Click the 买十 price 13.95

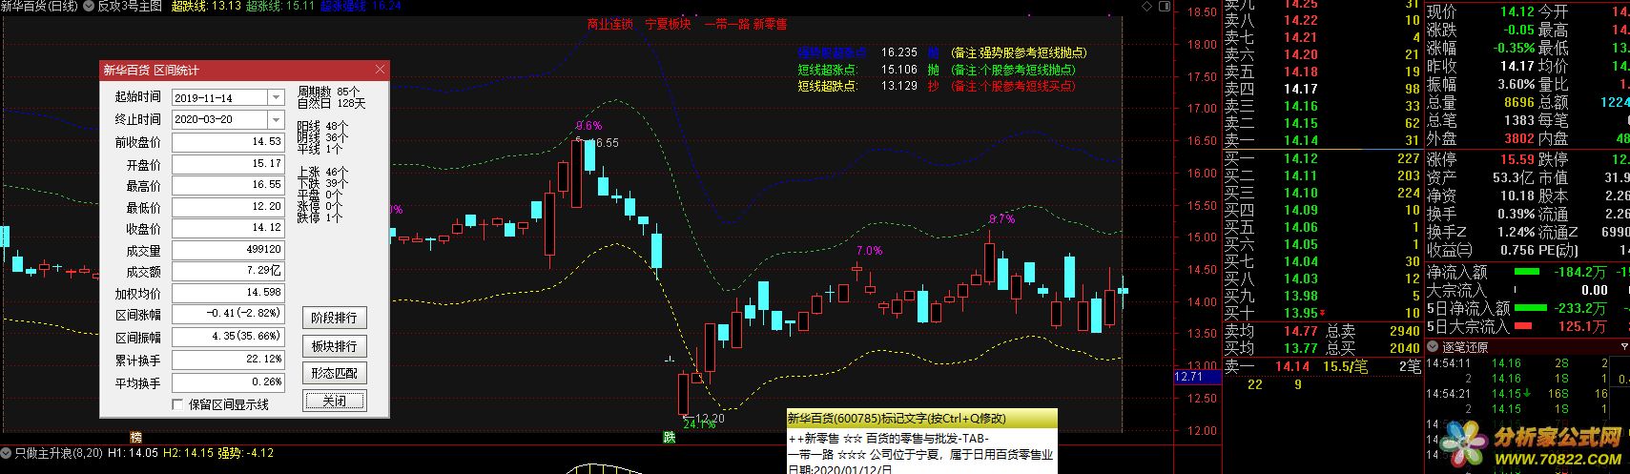[x=1300, y=313]
